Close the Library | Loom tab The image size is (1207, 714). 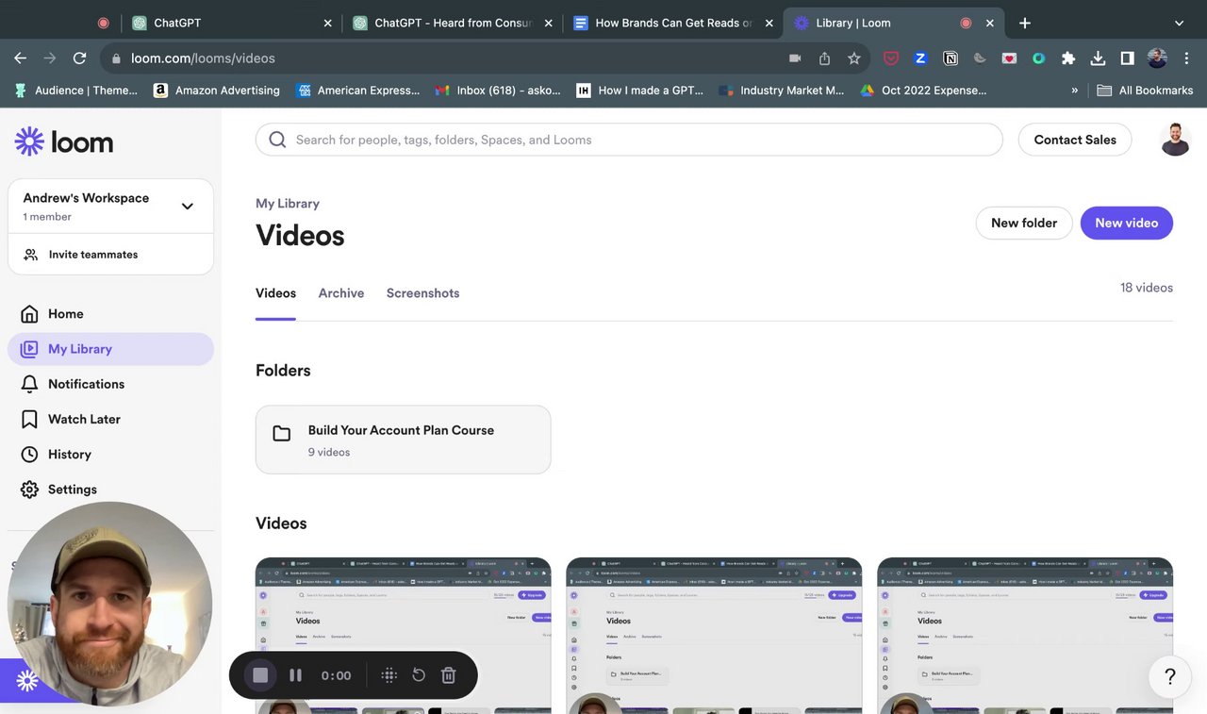tap(990, 23)
